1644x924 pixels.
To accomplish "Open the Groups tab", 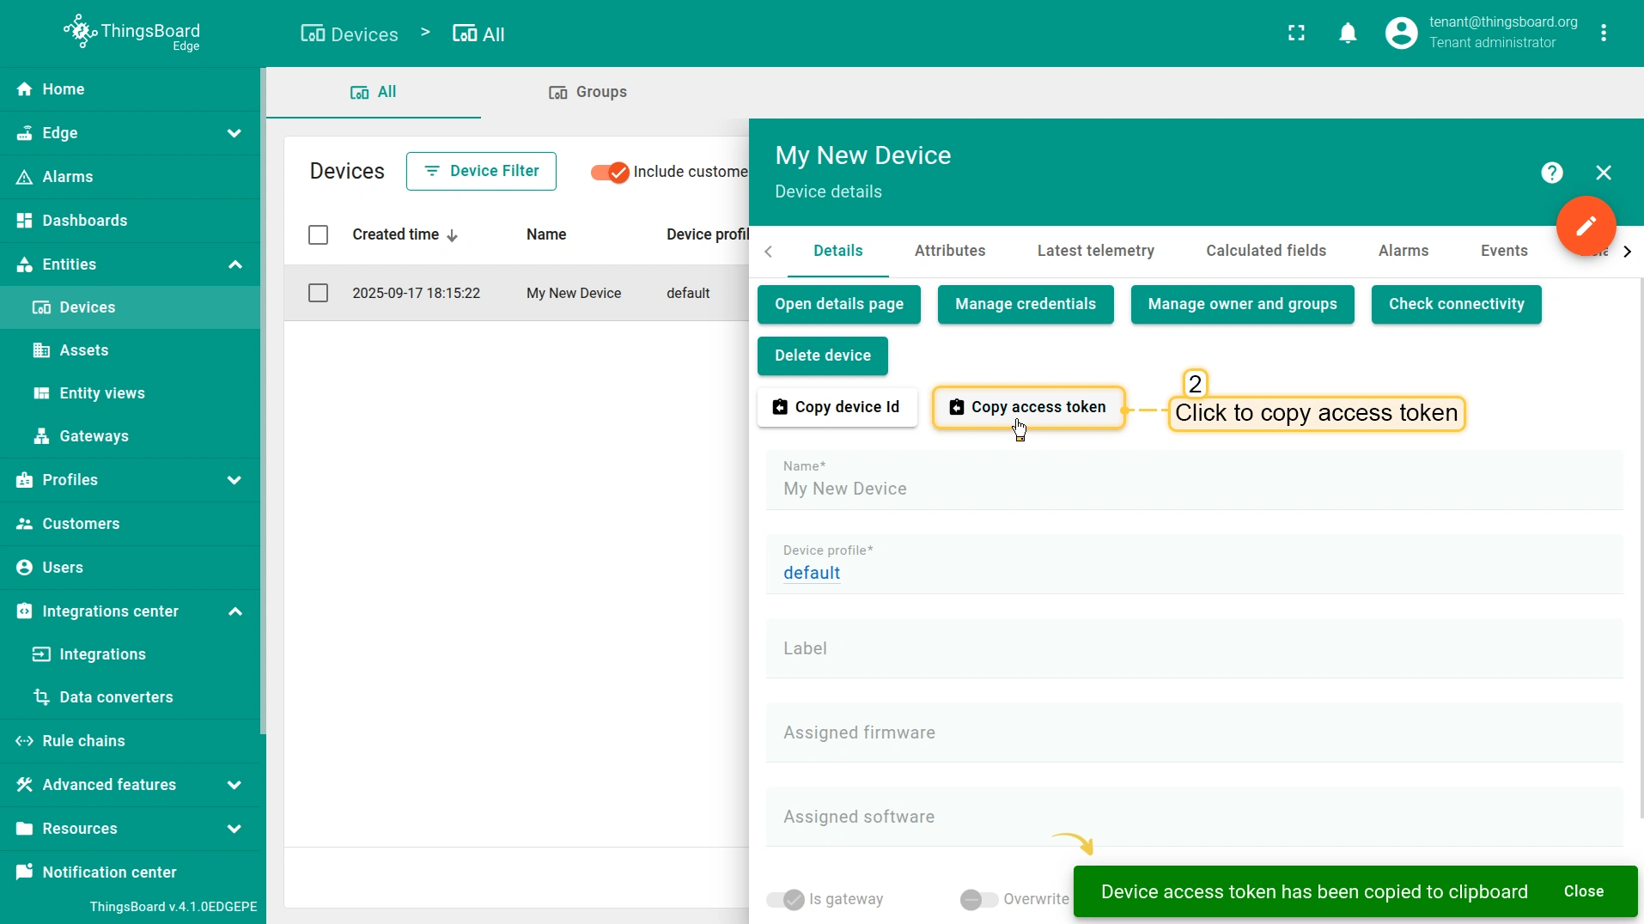I will 588,92.
